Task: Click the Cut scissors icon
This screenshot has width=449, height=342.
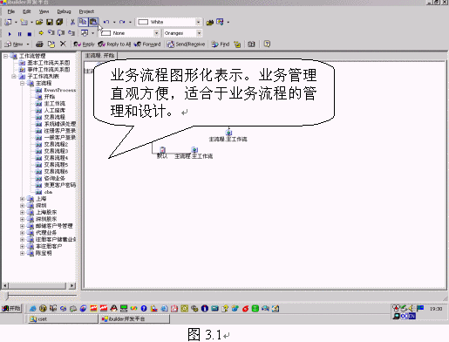Action: pos(72,22)
